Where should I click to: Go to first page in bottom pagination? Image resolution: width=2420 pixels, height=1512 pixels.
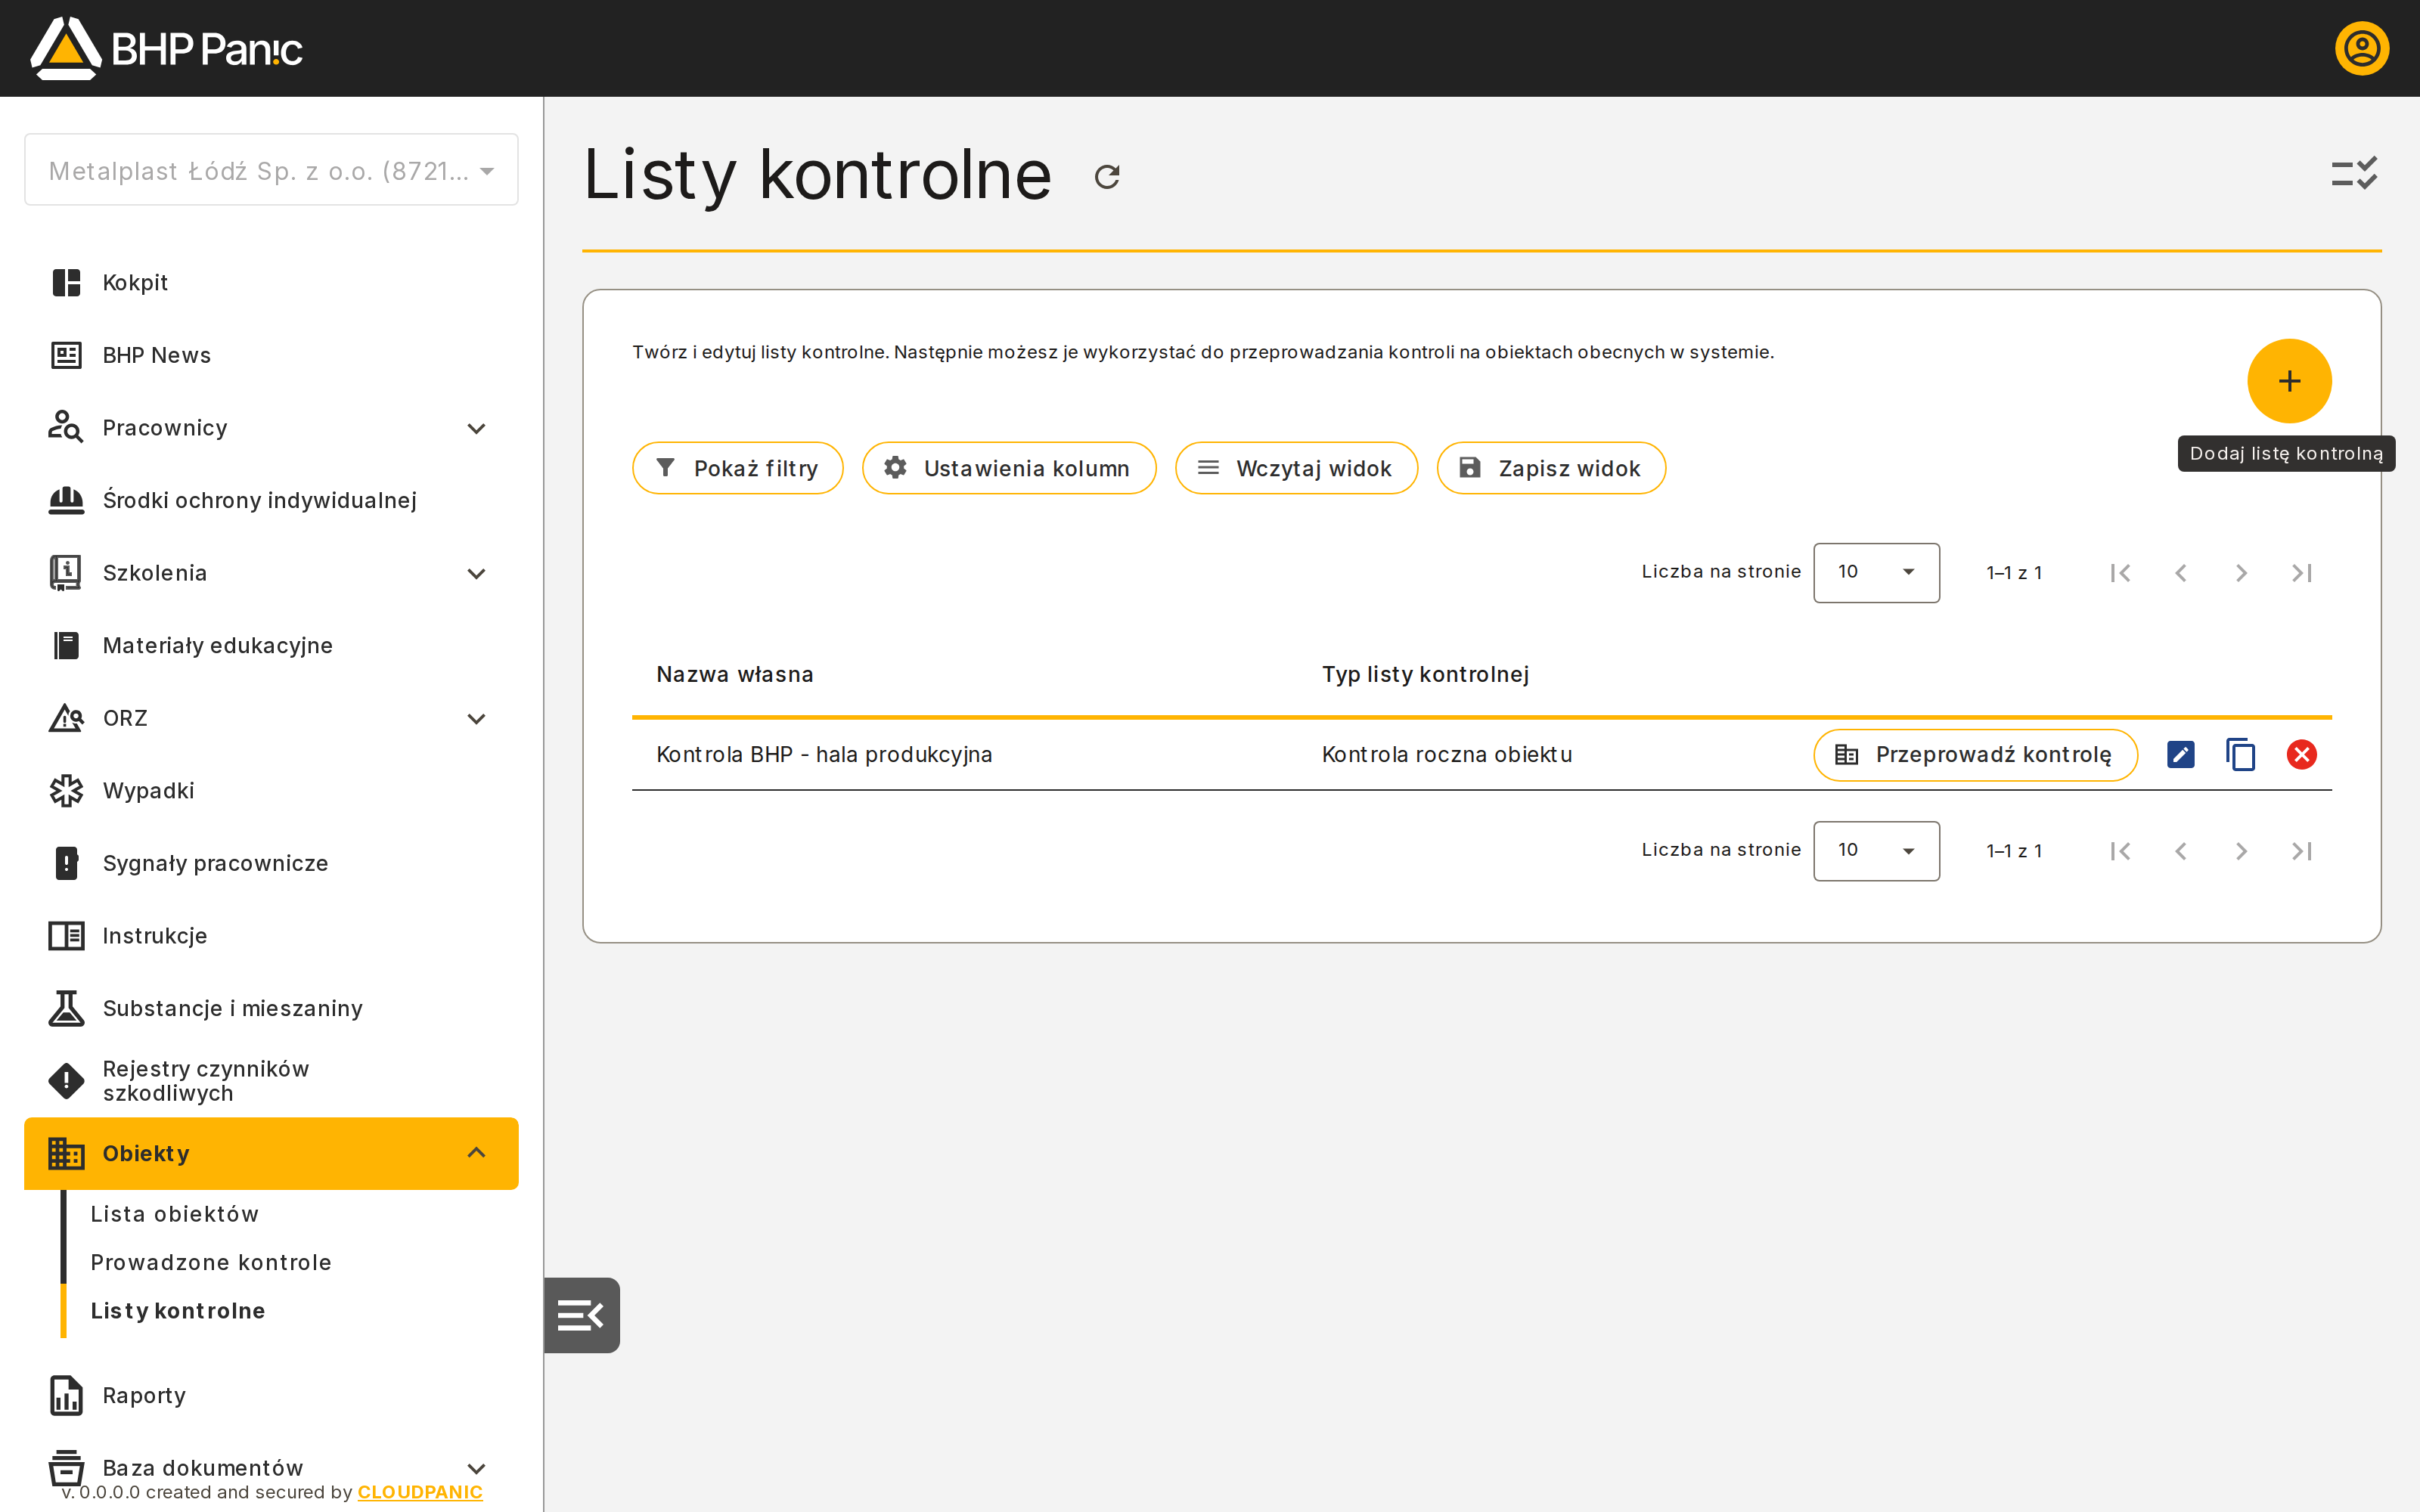coord(2120,851)
